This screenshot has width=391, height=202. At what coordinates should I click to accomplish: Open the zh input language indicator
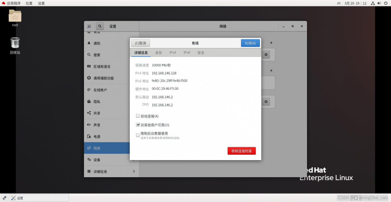click(x=339, y=3)
